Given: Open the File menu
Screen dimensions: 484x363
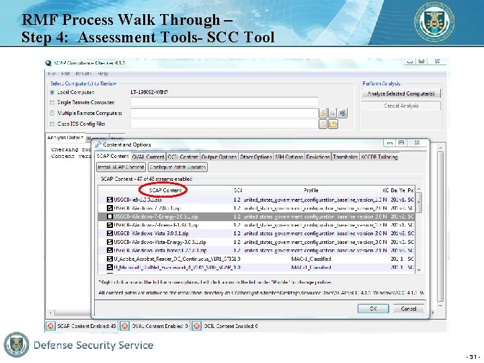Looking at the screenshot, I should (x=52, y=74).
